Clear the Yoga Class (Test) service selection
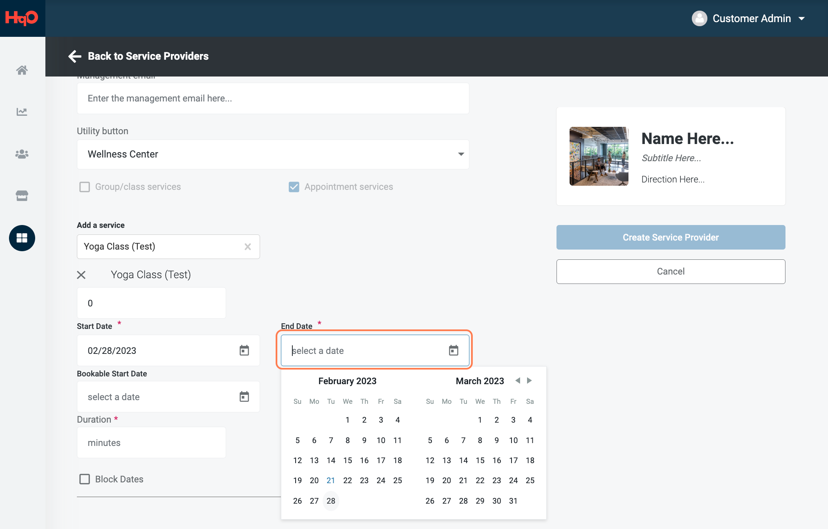This screenshot has height=529, width=828. coord(248,247)
